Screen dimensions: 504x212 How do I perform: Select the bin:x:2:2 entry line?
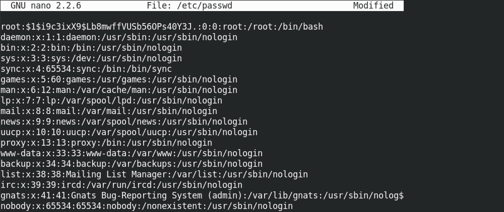(91, 48)
